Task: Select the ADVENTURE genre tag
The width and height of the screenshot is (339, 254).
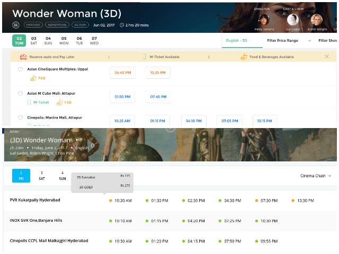Action: point(57,25)
